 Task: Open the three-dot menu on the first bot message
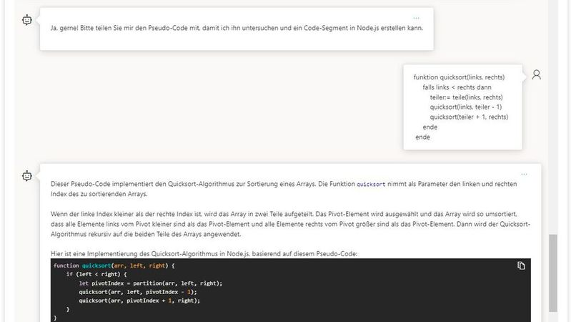coord(416,18)
